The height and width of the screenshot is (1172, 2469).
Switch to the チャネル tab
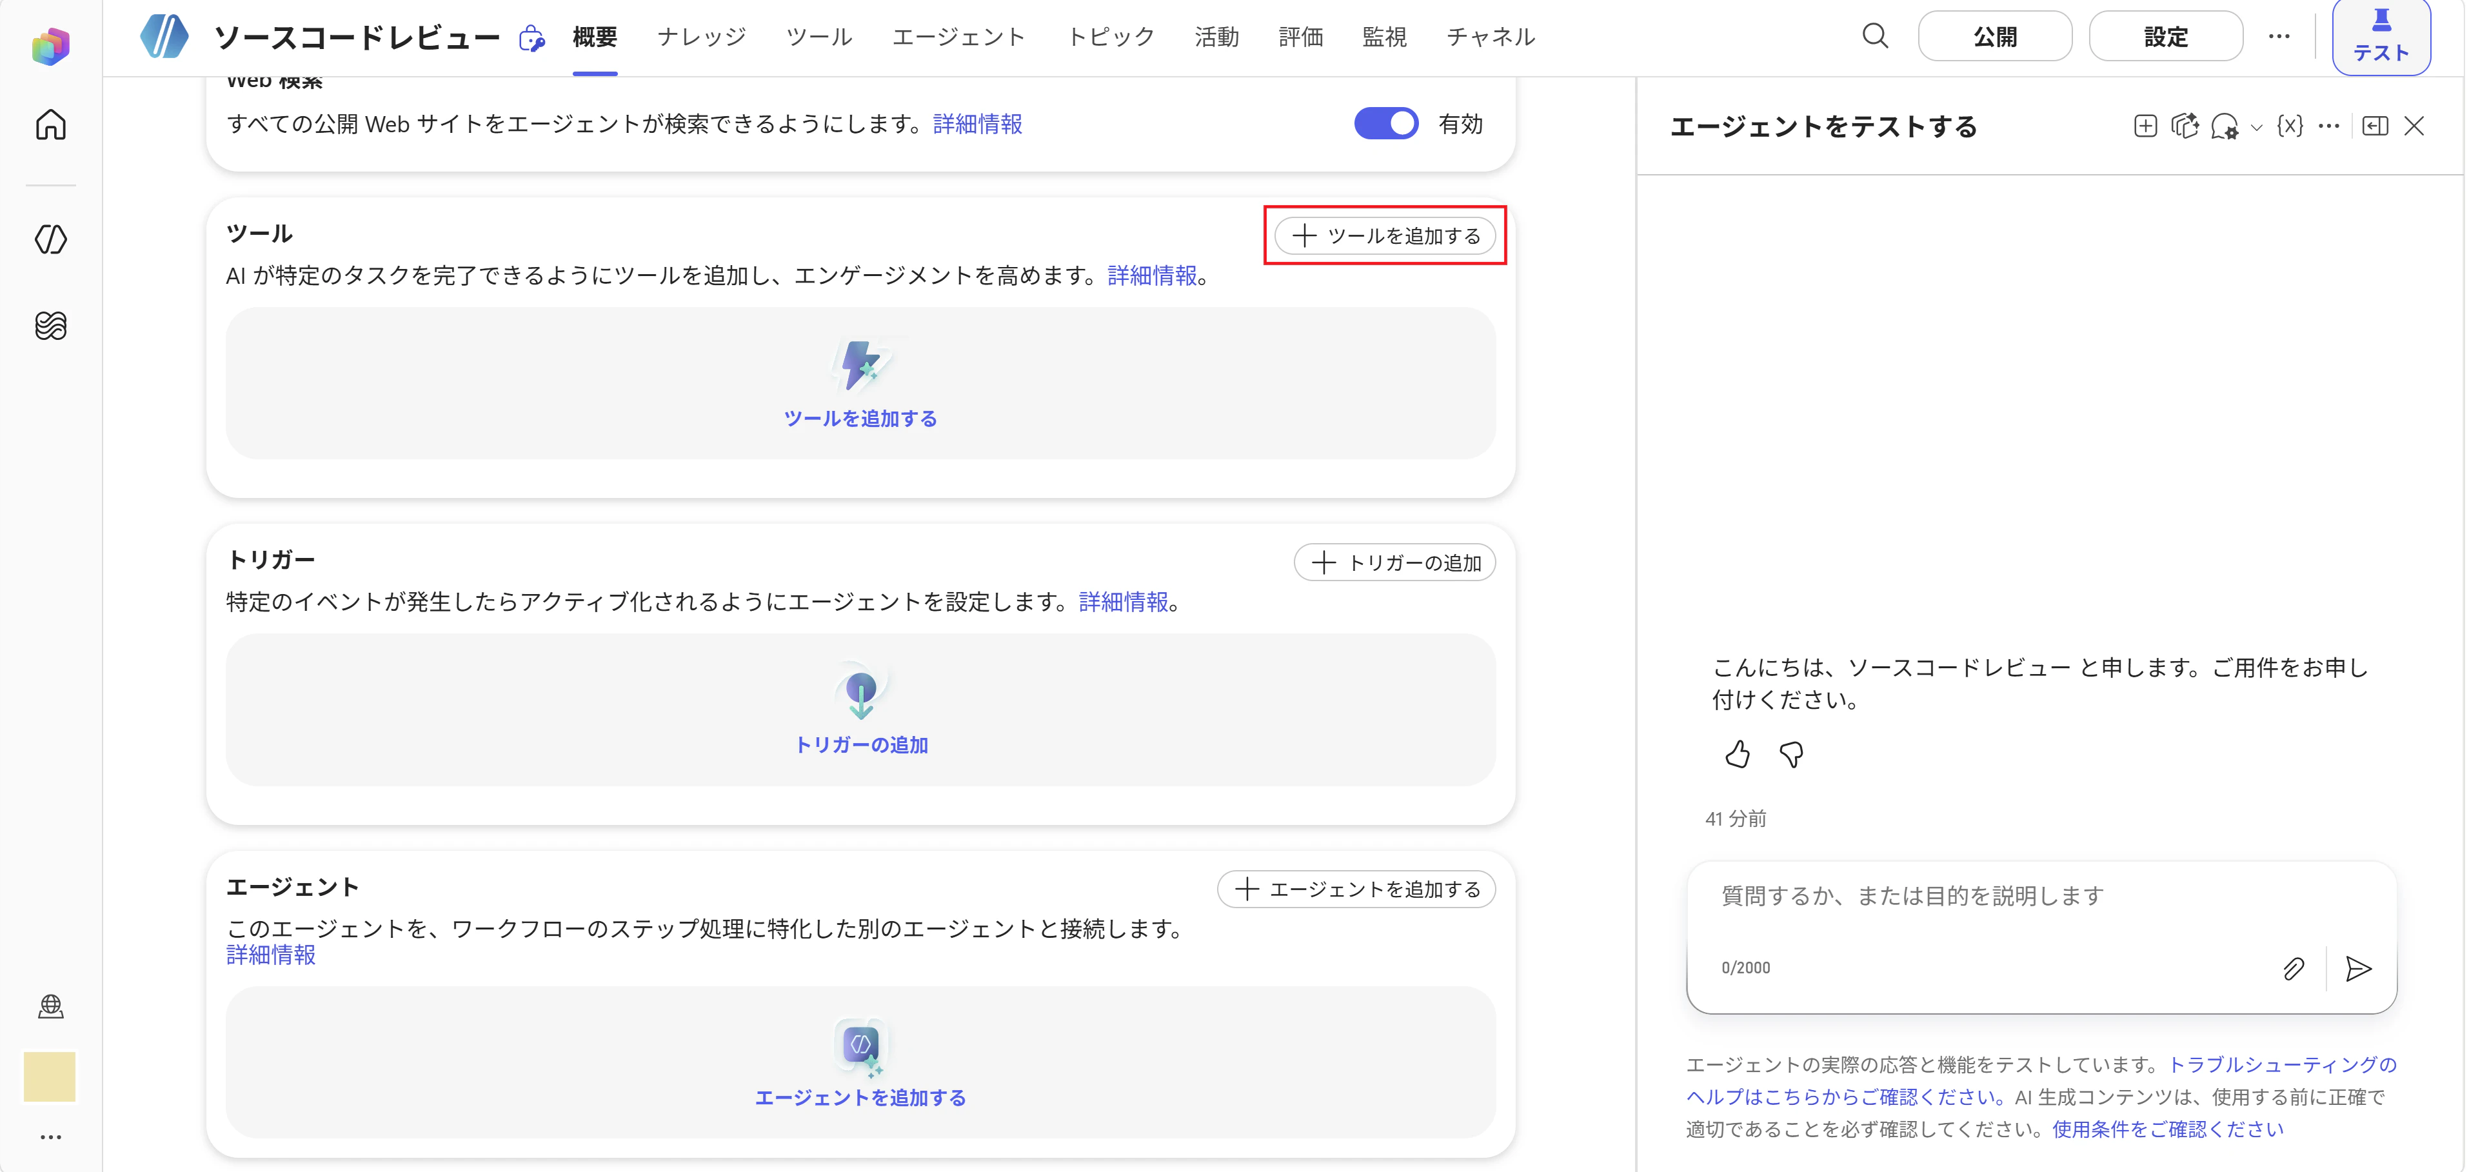coord(1491,36)
